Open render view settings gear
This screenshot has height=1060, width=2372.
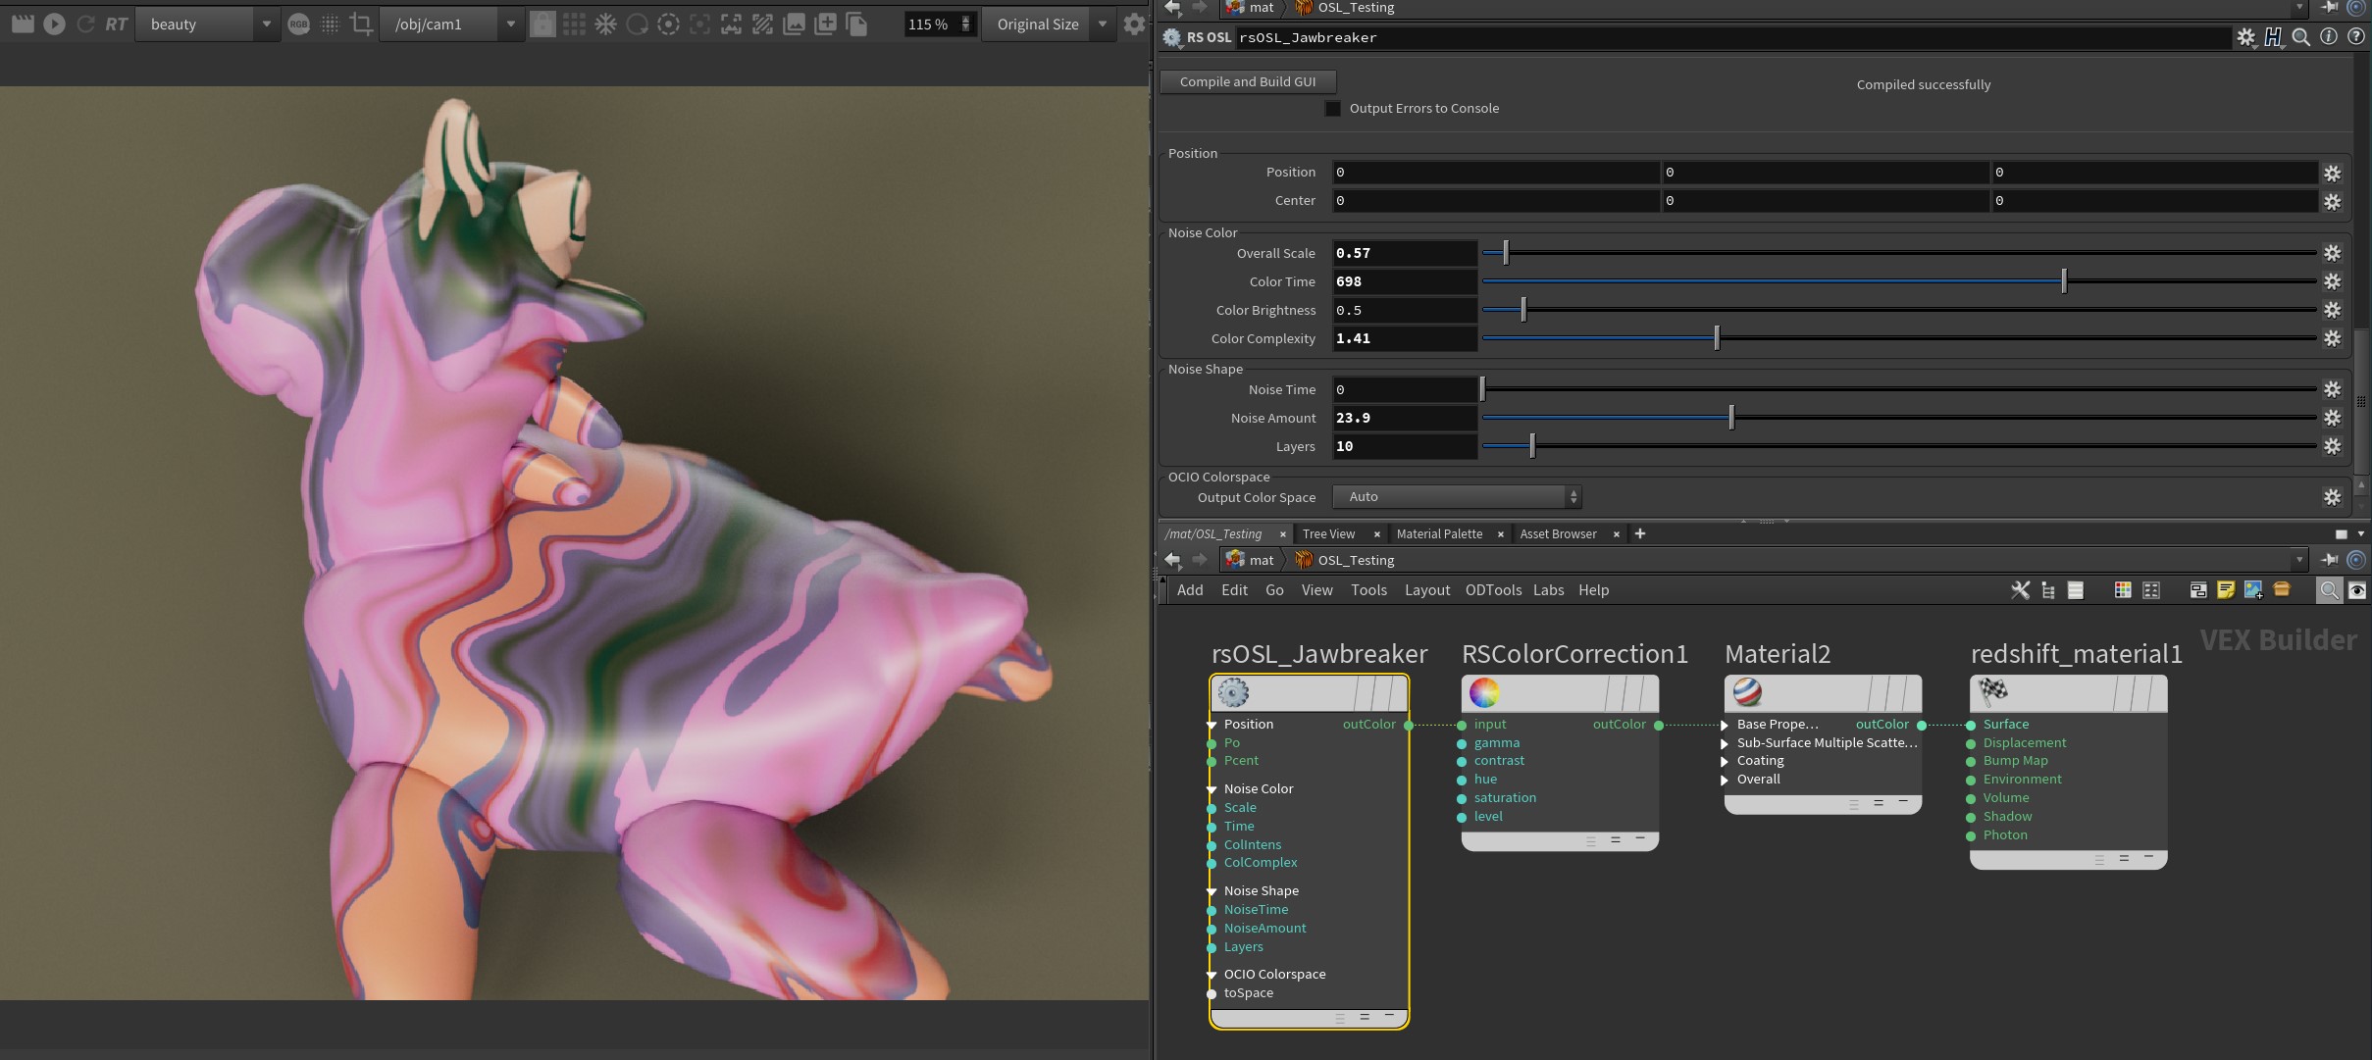(x=1134, y=24)
